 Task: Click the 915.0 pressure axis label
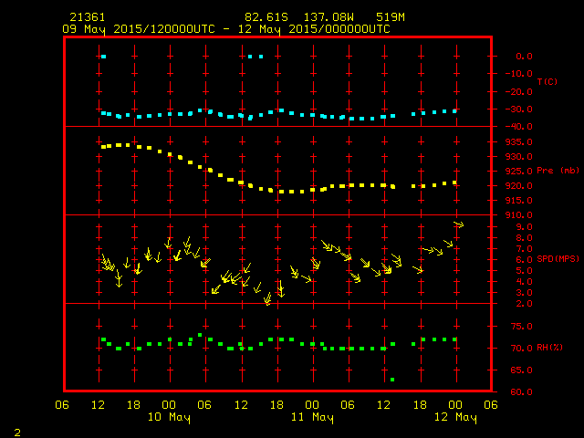(519, 201)
